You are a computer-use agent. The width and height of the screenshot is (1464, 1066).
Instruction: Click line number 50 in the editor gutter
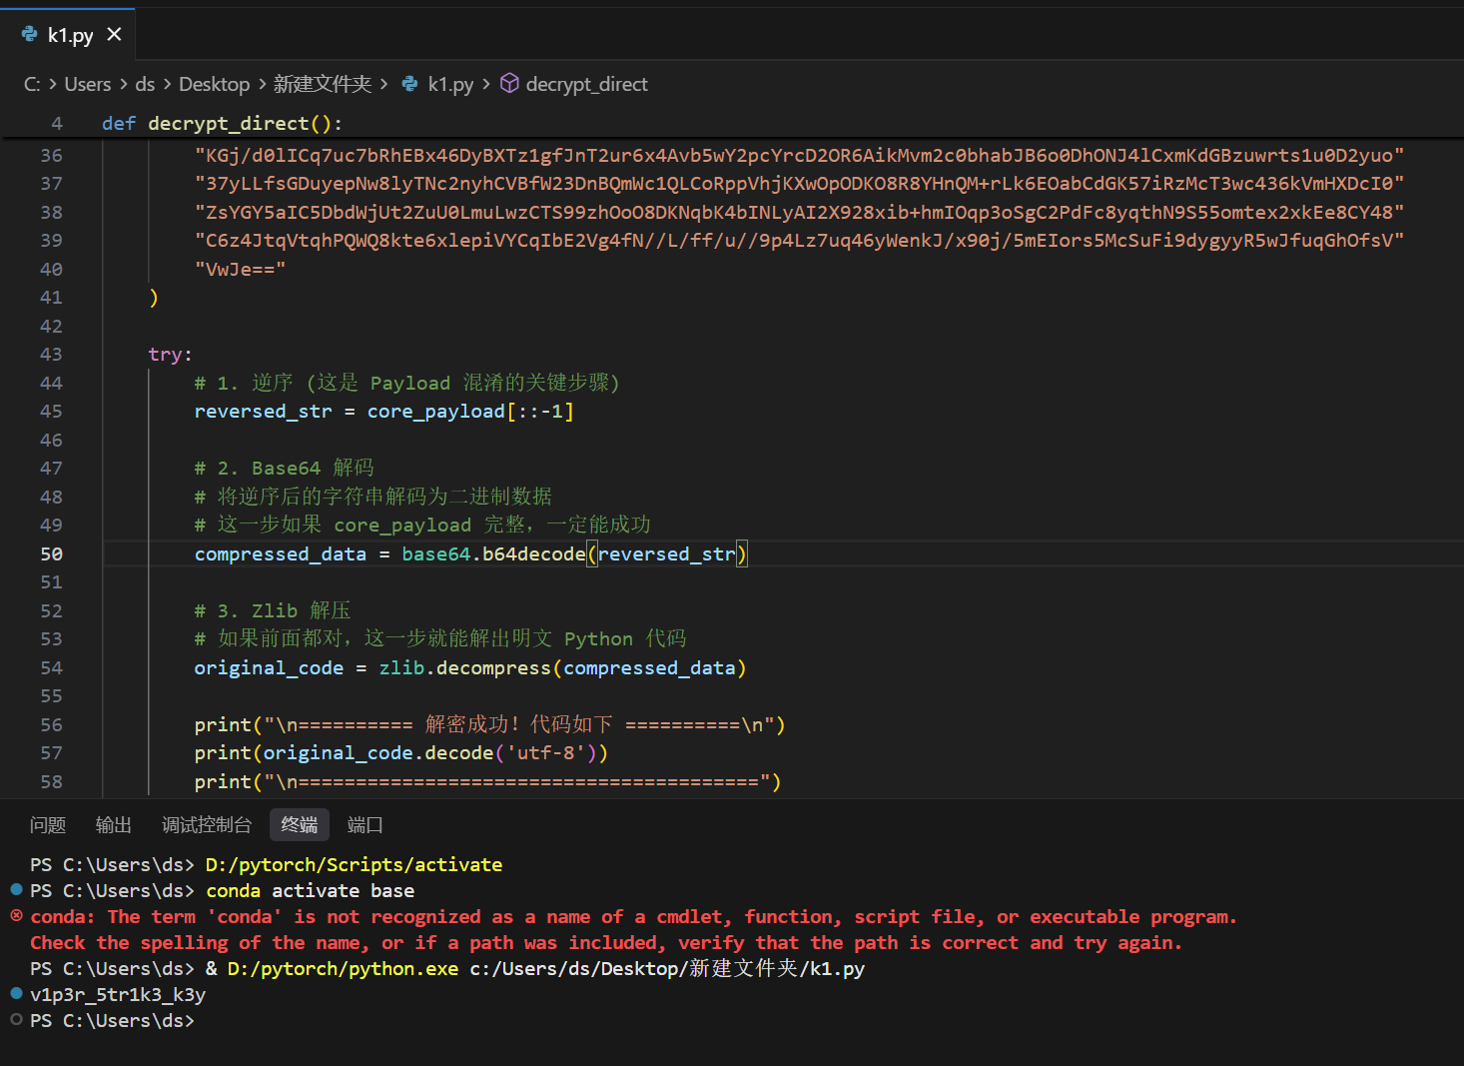tap(51, 553)
